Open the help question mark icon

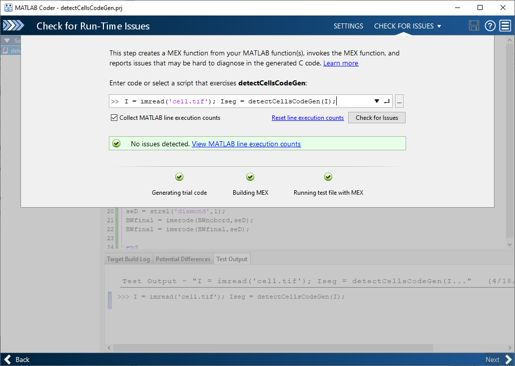(x=490, y=25)
